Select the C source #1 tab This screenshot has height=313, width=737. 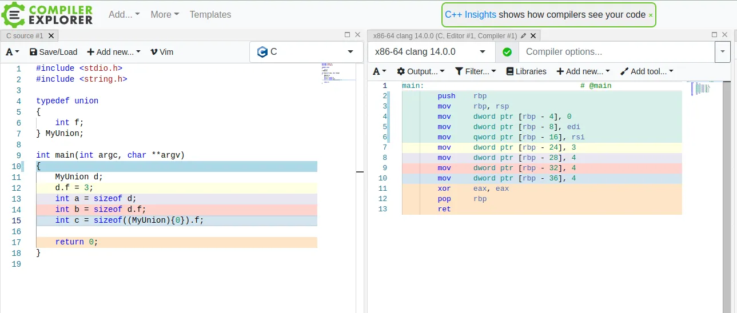coord(25,35)
